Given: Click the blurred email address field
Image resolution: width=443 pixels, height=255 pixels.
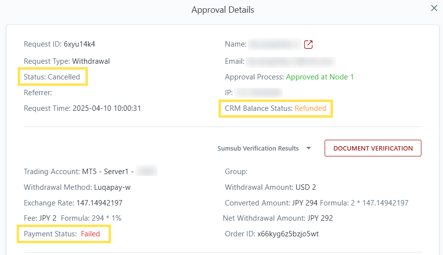Looking at the screenshot, I should (290, 62).
